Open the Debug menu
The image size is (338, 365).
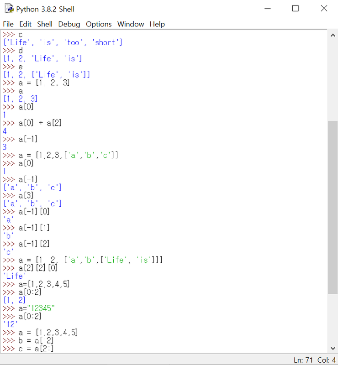coord(69,24)
